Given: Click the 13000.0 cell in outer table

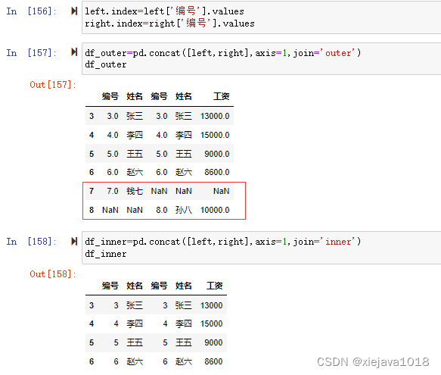Looking at the screenshot, I should tap(215, 116).
